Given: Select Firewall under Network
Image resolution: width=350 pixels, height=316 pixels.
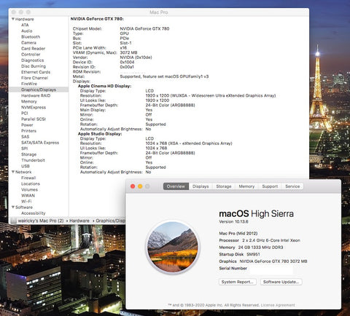Looking at the screenshot, I should click(28, 178).
